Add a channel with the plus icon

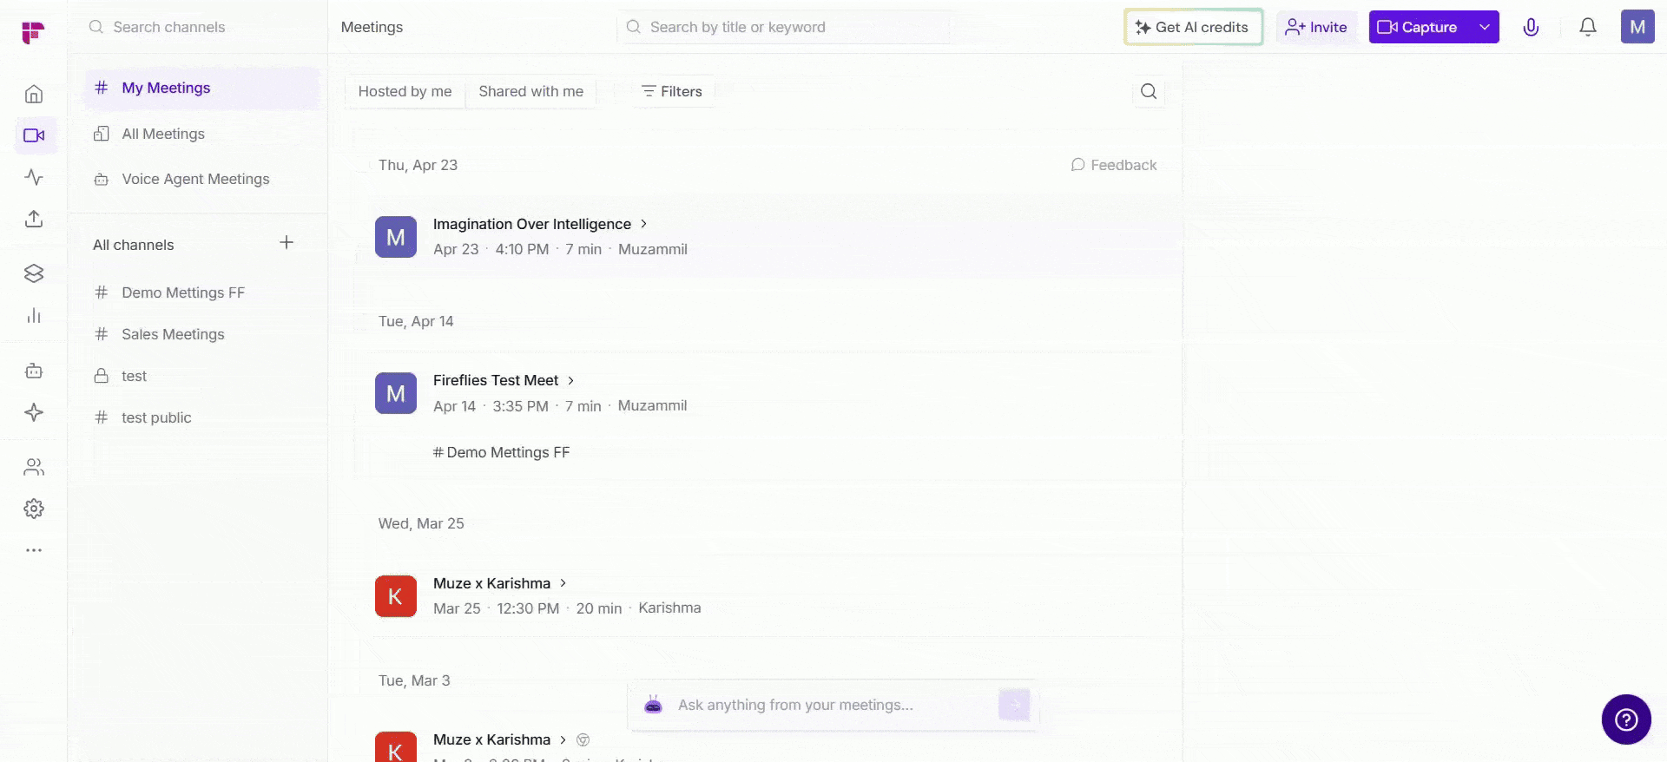pyautogui.click(x=287, y=242)
